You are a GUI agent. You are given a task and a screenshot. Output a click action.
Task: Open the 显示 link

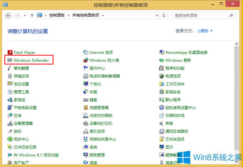[169, 147]
